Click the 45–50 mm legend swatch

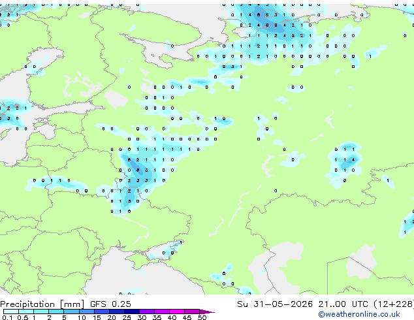pyautogui.click(x=192, y=312)
